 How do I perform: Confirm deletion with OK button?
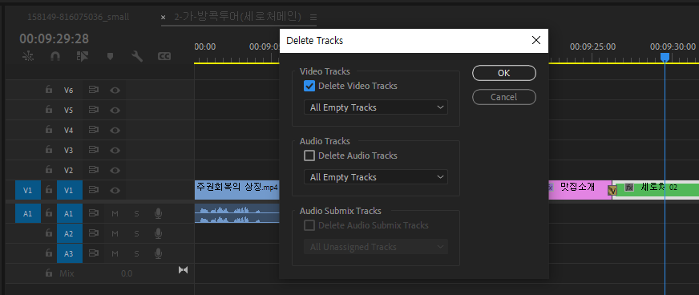click(x=504, y=73)
